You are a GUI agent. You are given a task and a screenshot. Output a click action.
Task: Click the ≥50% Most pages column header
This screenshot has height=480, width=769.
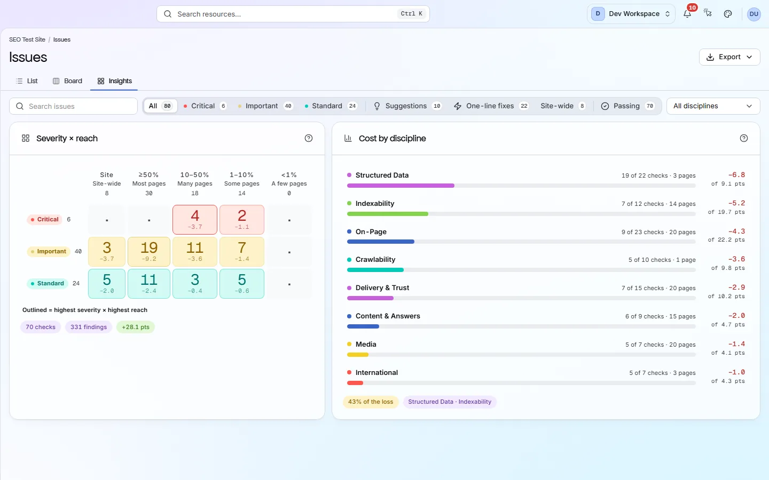point(149,184)
